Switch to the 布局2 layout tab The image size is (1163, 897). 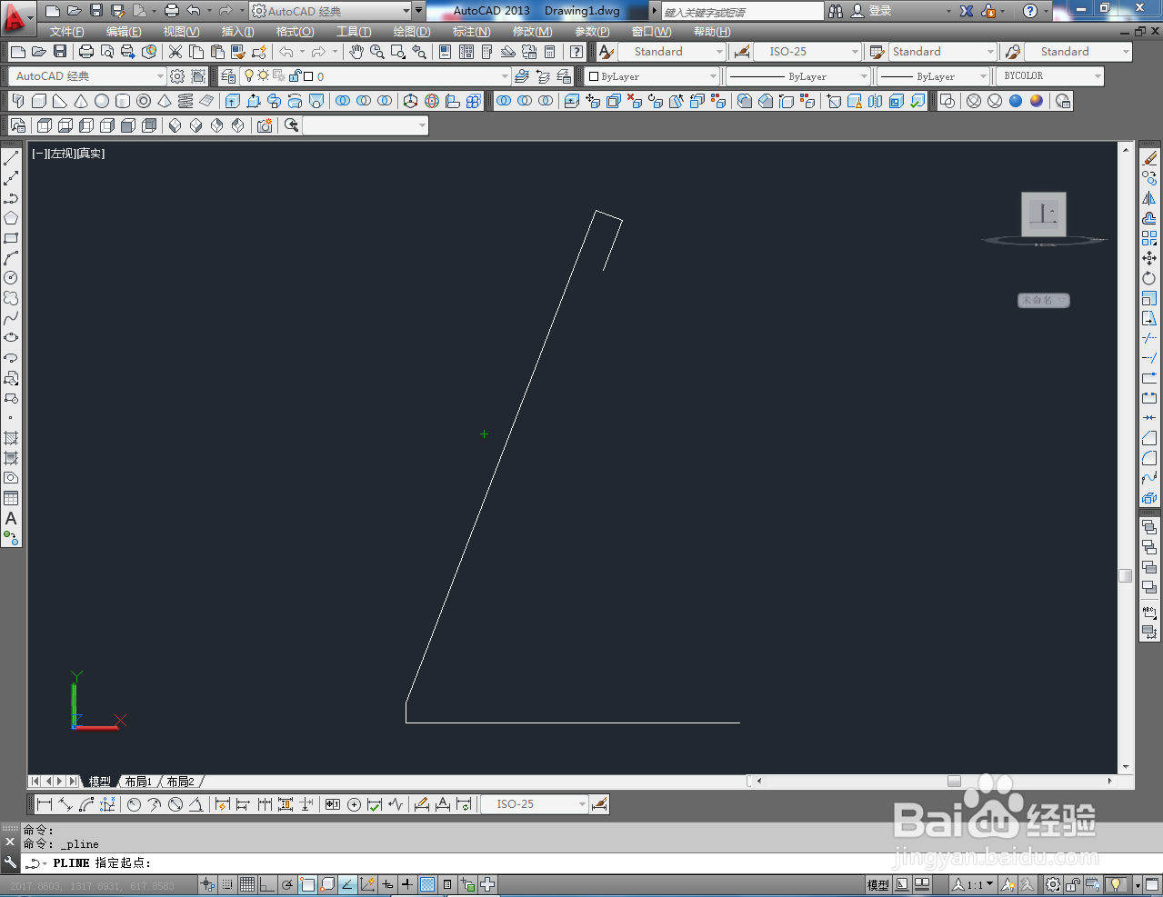(180, 782)
